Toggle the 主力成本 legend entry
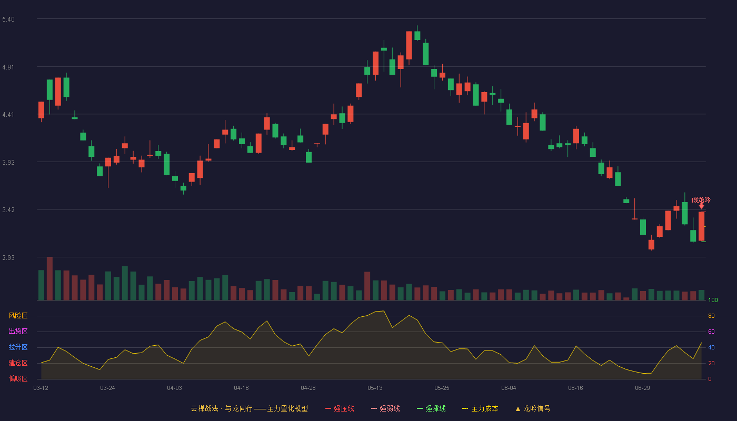737x421 pixels. pyautogui.click(x=480, y=408)
